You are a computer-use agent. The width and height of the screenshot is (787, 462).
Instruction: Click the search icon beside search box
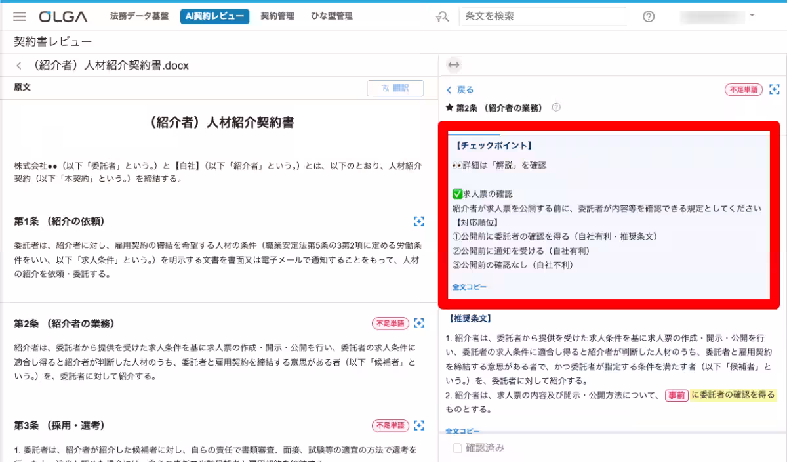click(442, 17)
